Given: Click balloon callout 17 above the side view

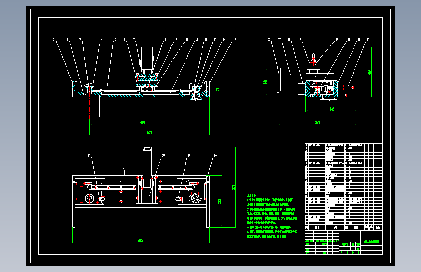Looking at the screenshot, I should coord(280,40).
